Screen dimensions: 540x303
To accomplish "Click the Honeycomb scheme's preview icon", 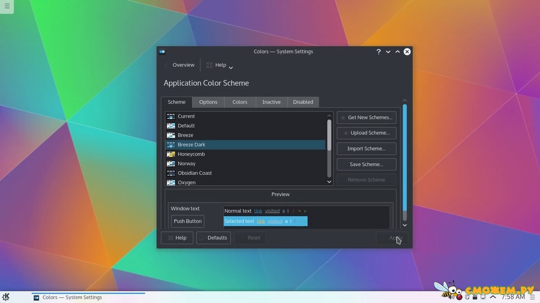I will (171, 154).
